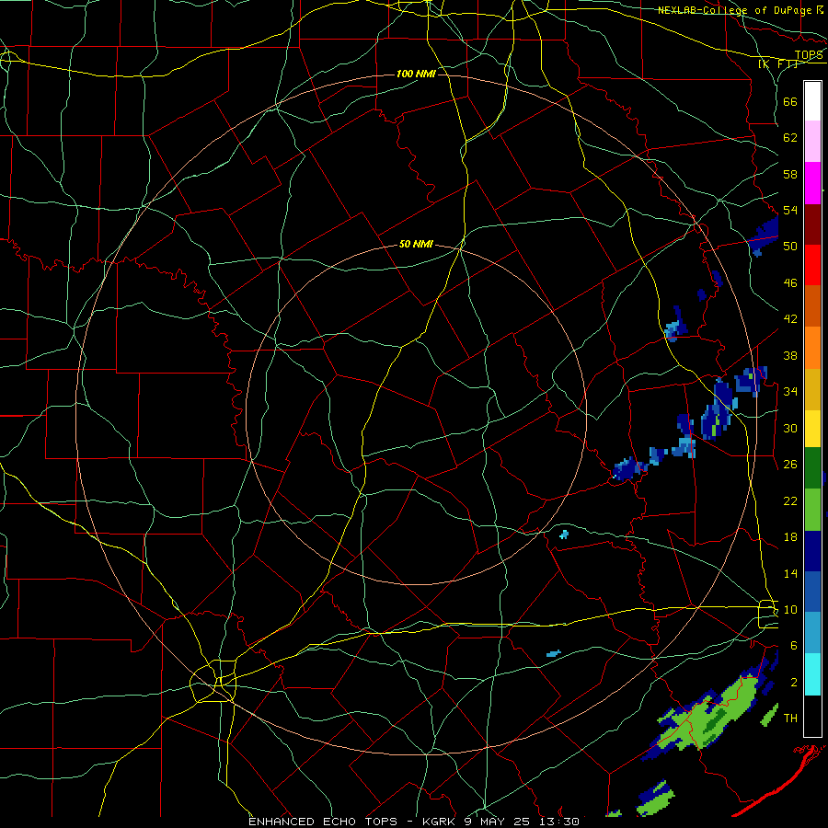Screen dimensions: 828x828
Task: Pick the yellow legend swatch
Action: coord(812,429)
